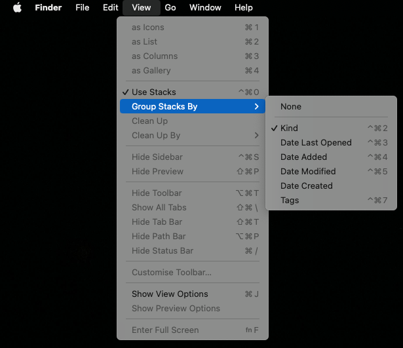This screenshot has width=403, height=348.
Task: Click the Finder application menu
Action: pos(48,8)
